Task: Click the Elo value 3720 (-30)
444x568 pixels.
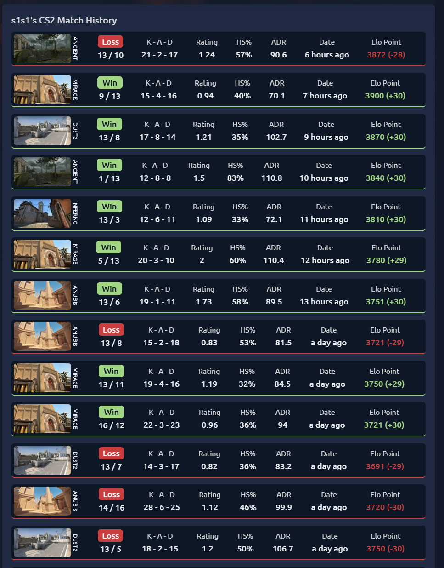Action: [385, 507]
